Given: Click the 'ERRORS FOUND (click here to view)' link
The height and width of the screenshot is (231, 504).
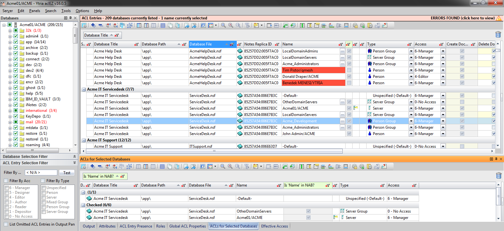Looking at the screenshot, I should coord(463,18).
